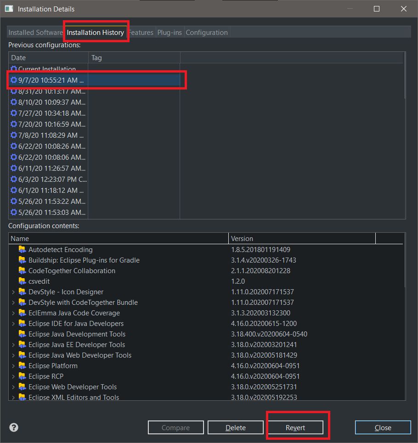This screenshot has width=418, height=443.
Task: Expand DevStyle with CodeTogether Bundle
Action: pyautogui.click(x=13, y=303)
